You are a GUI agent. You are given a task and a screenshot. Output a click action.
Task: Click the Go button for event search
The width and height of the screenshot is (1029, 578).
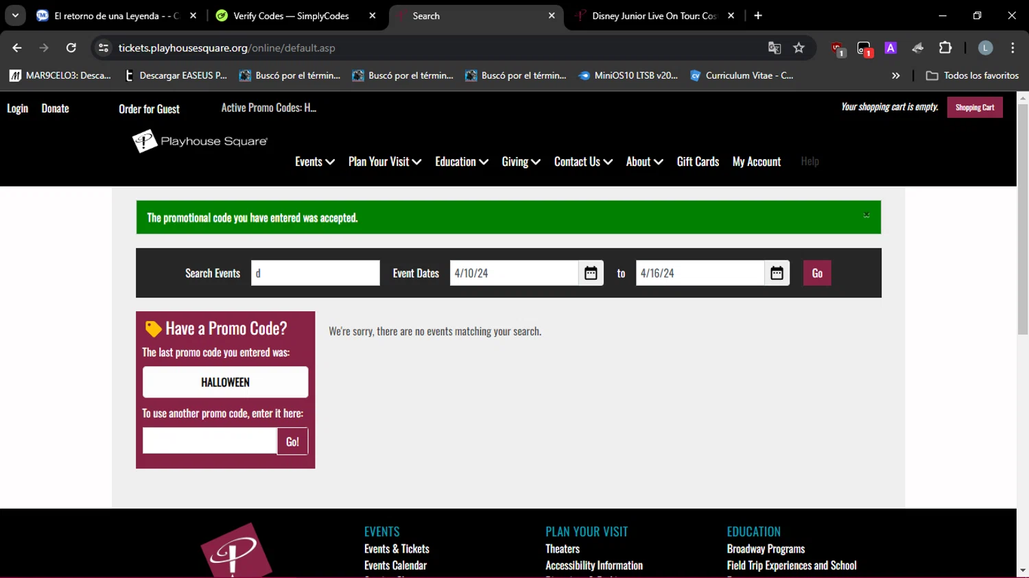[x=817, y=273]
